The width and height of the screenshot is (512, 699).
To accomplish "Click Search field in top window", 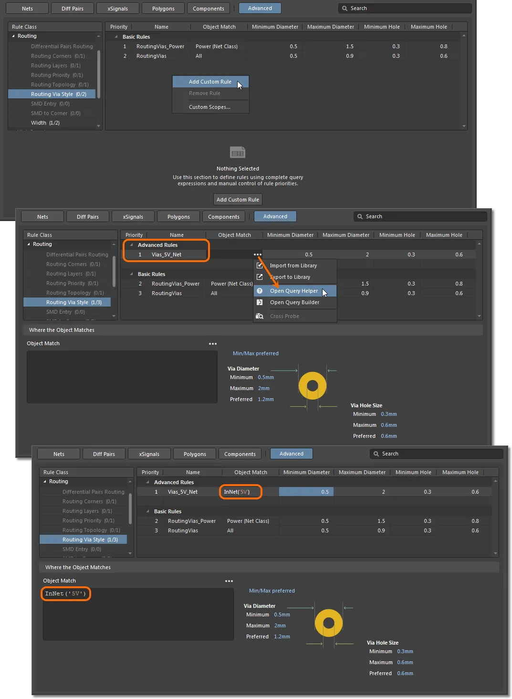I will click(405, 9).
